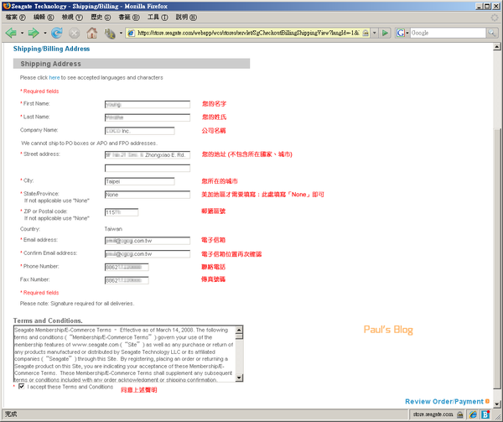Open the print icon dropdown arrow
503x422 pixels.
[121, 33]
